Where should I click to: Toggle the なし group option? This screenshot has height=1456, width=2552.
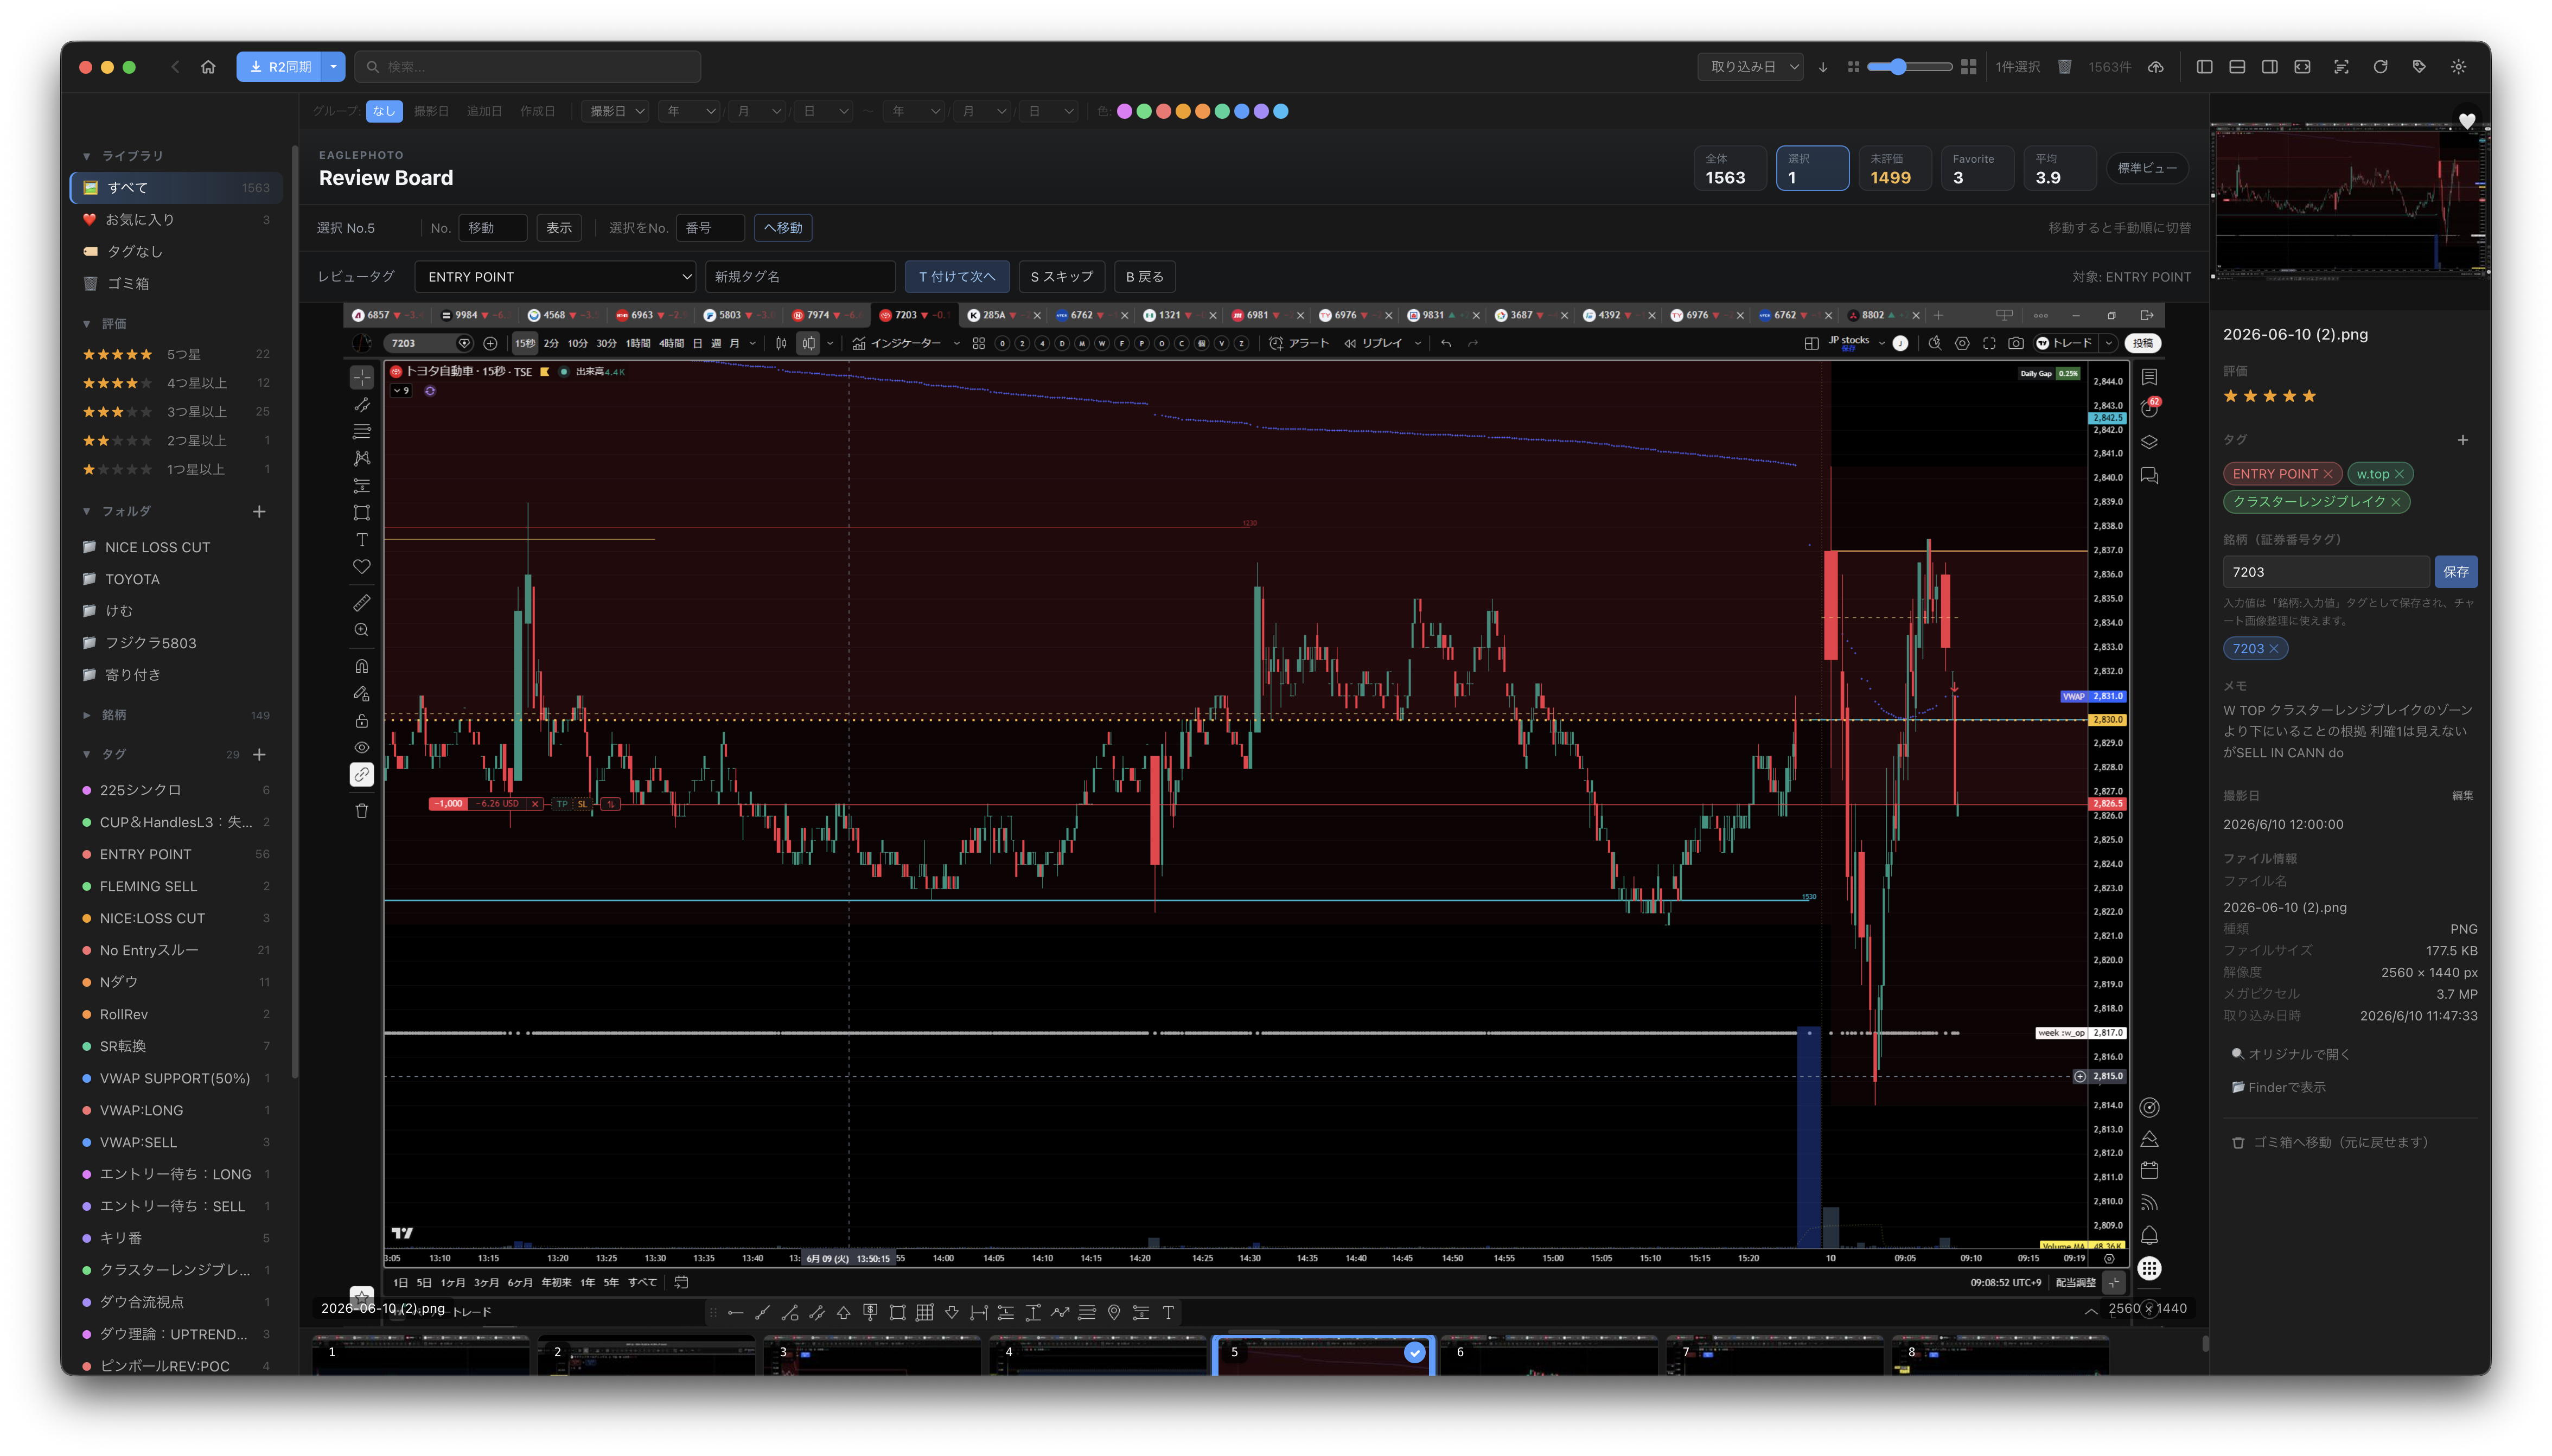point(384,111)
